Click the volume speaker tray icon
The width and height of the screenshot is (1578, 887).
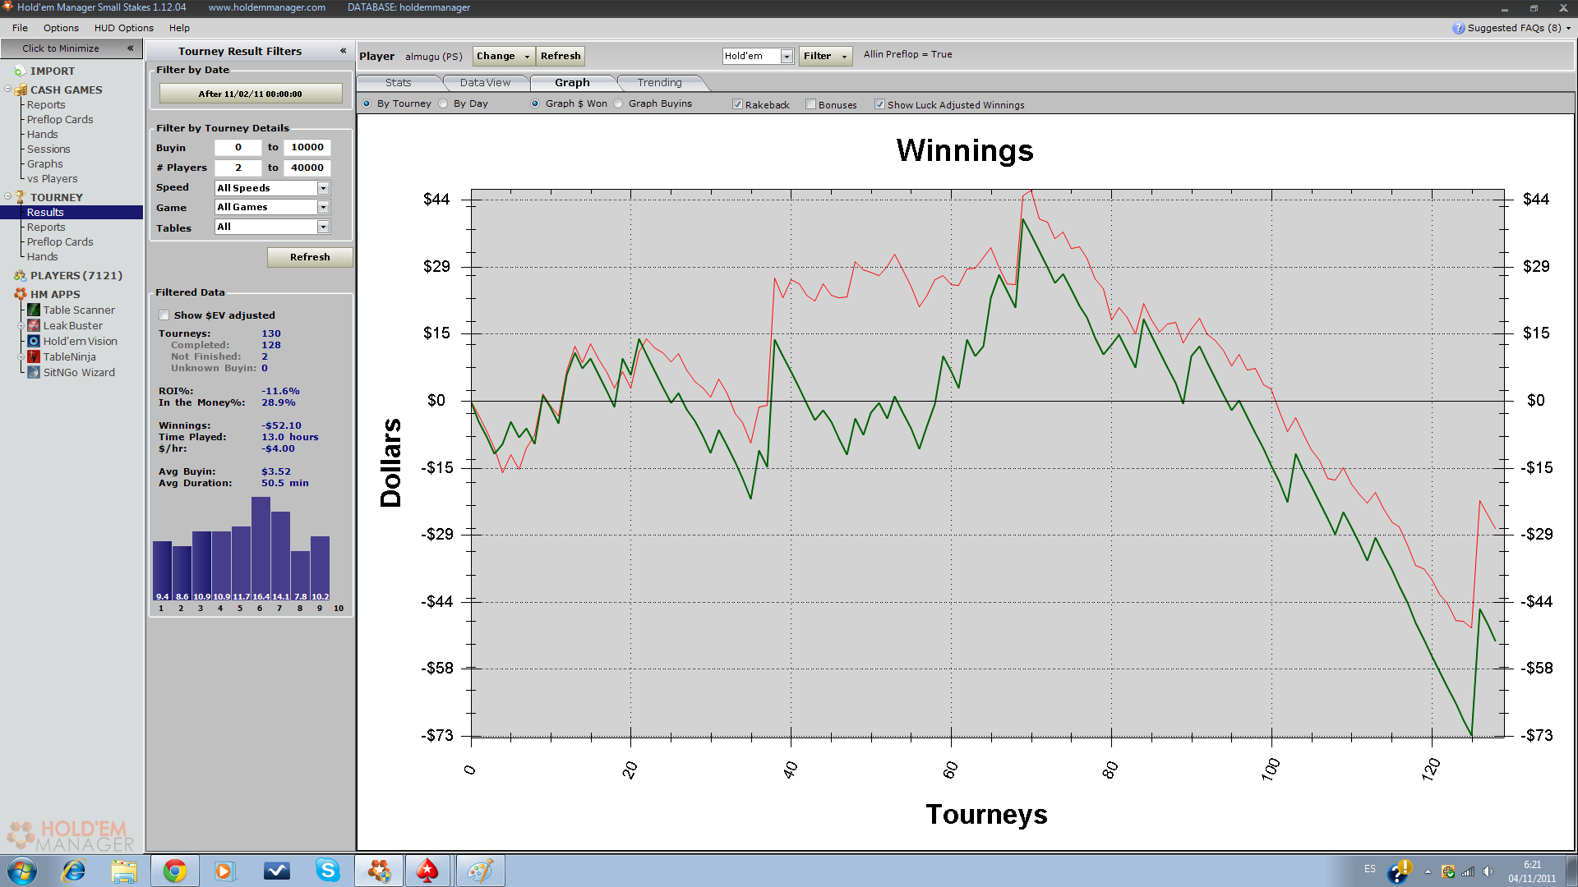click(x=1488, y=871)
